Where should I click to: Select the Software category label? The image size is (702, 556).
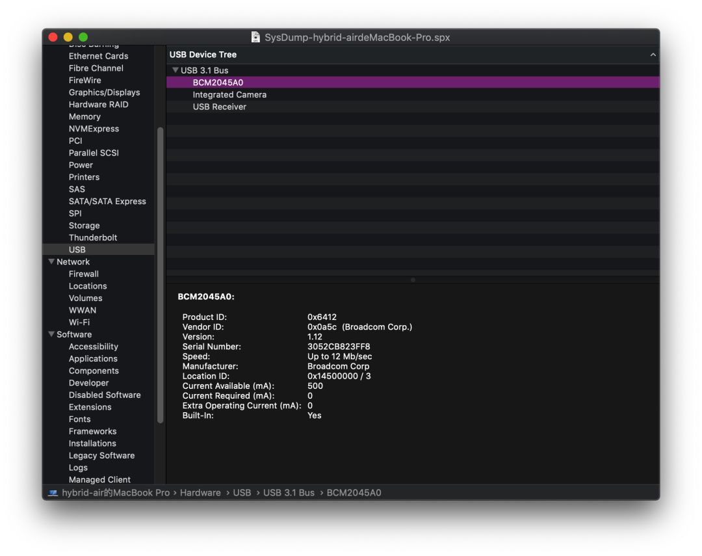point(74,334)
